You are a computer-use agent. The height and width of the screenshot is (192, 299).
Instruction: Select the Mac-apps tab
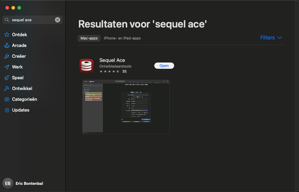[89, 38]
